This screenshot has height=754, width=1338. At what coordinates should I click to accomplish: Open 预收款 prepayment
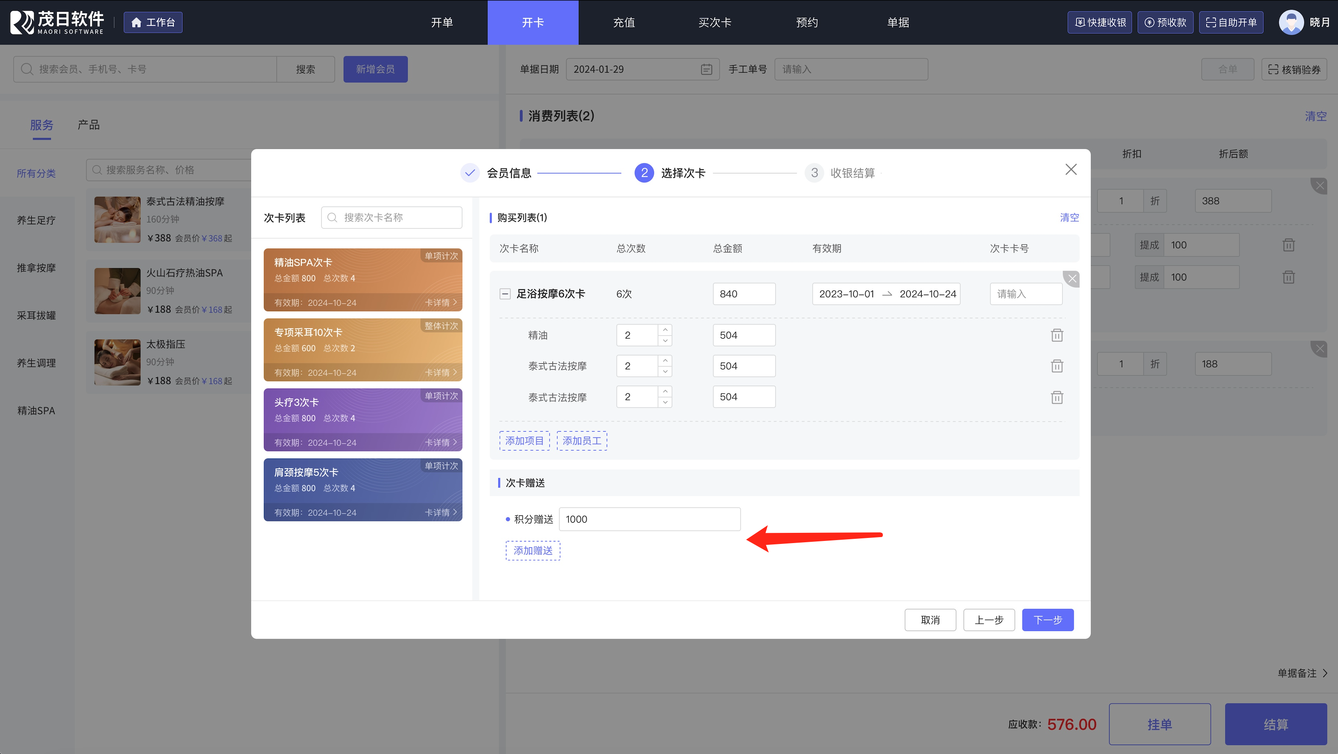coord(1165,22)
